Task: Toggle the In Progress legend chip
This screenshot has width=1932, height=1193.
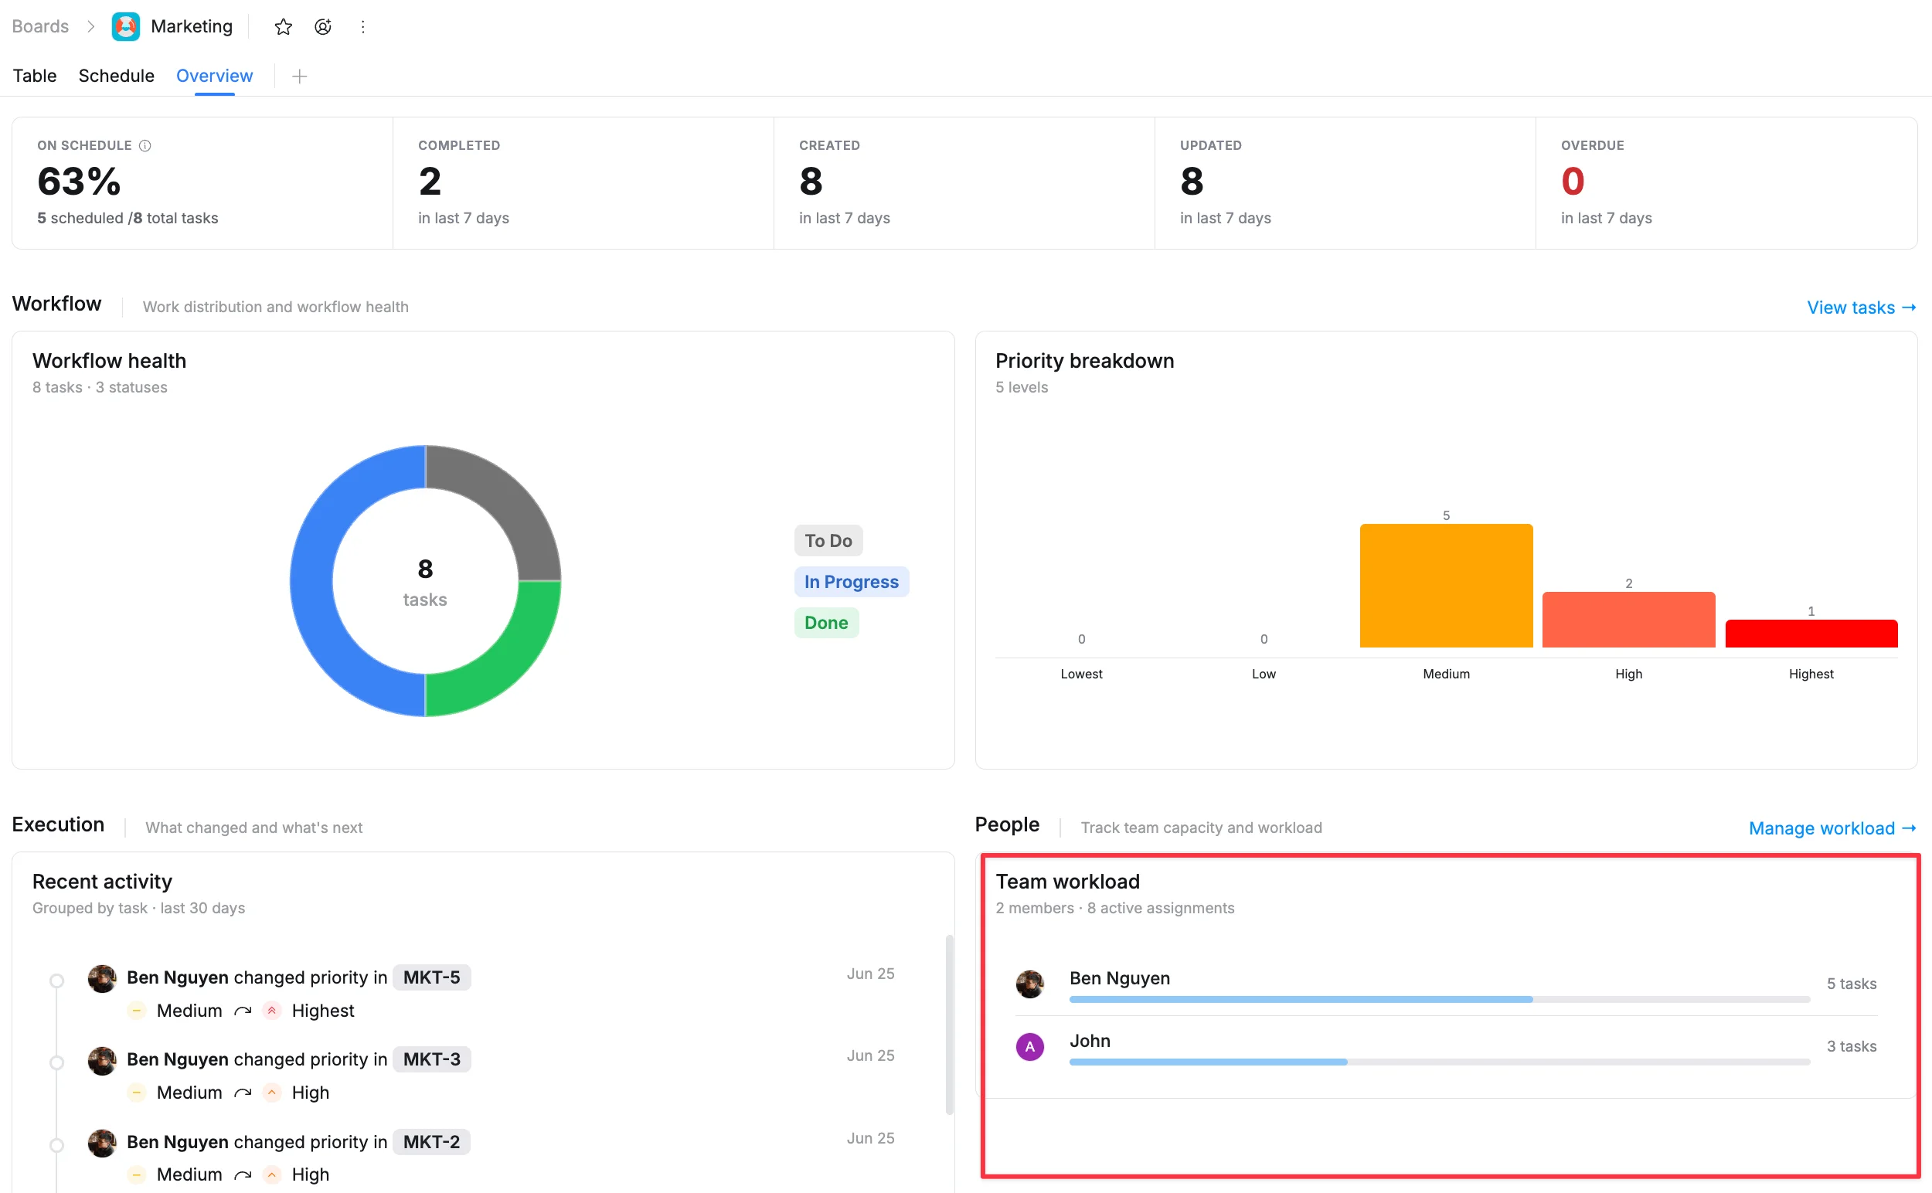Action: click(851, 582)
